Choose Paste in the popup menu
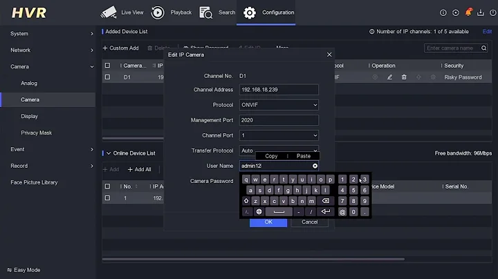 (x=304, y=156)
